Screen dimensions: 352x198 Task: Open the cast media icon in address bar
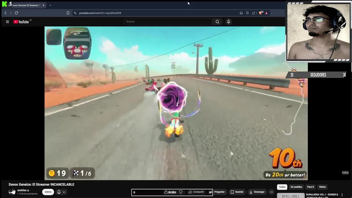[x=241, y=13]
